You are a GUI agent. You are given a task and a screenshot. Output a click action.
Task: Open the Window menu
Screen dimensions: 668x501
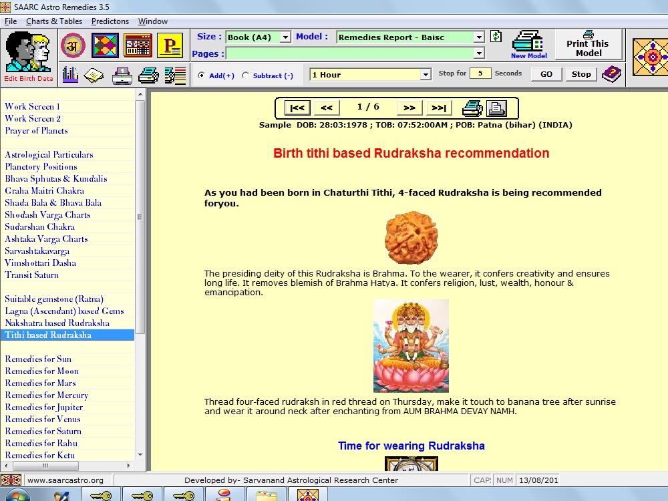point(152,21)
